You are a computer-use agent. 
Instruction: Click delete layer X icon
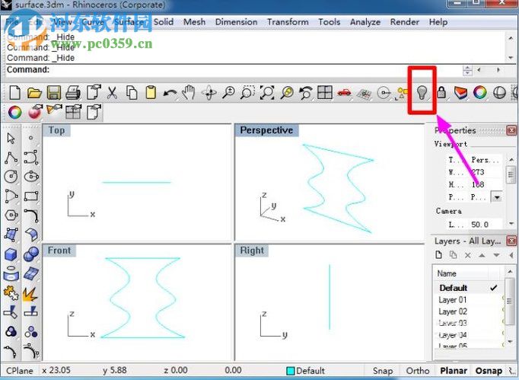click(x=467, y=255)
